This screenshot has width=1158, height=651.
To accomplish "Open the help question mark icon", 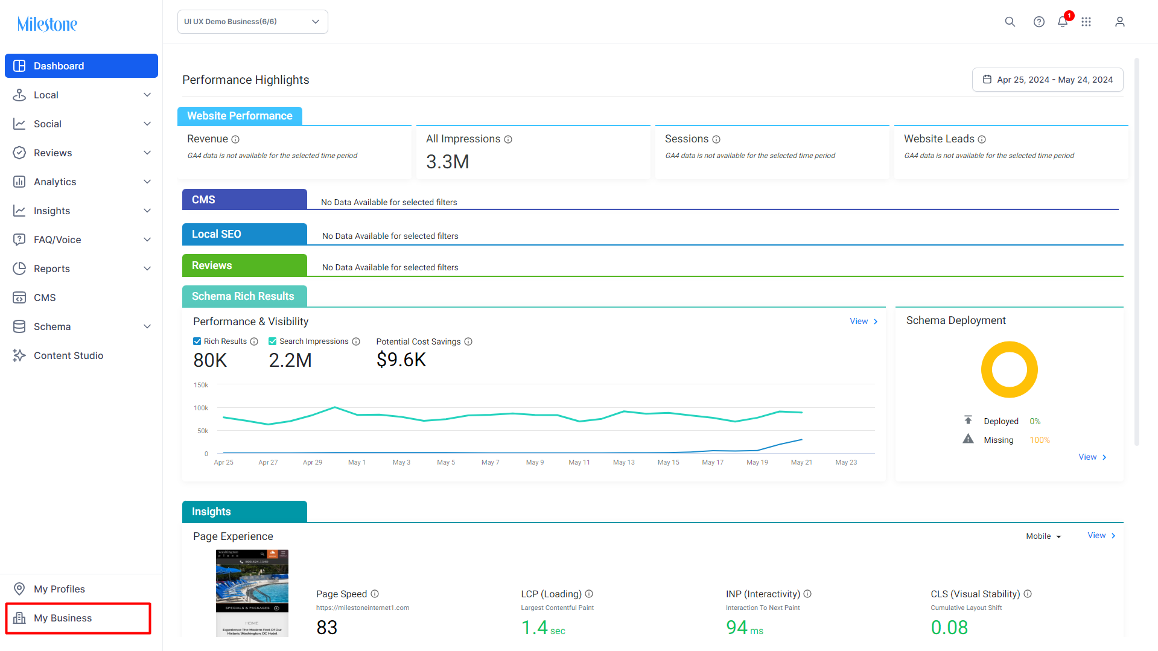I will pos(1039,22).
